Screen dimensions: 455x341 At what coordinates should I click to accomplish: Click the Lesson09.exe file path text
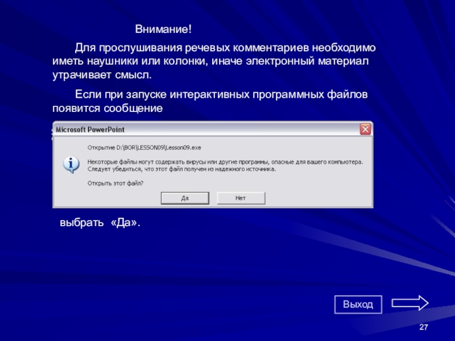coord(144,148)
